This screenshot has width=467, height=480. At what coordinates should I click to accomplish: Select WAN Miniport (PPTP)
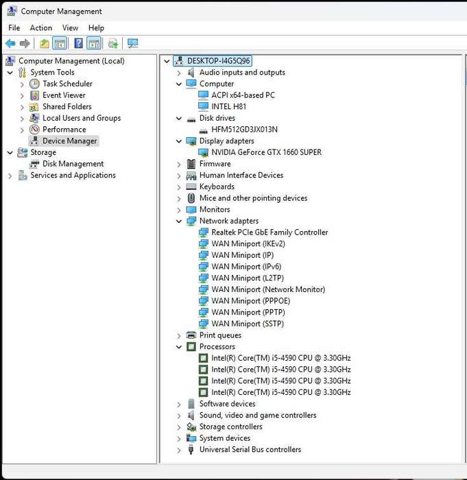coord(248,312)
